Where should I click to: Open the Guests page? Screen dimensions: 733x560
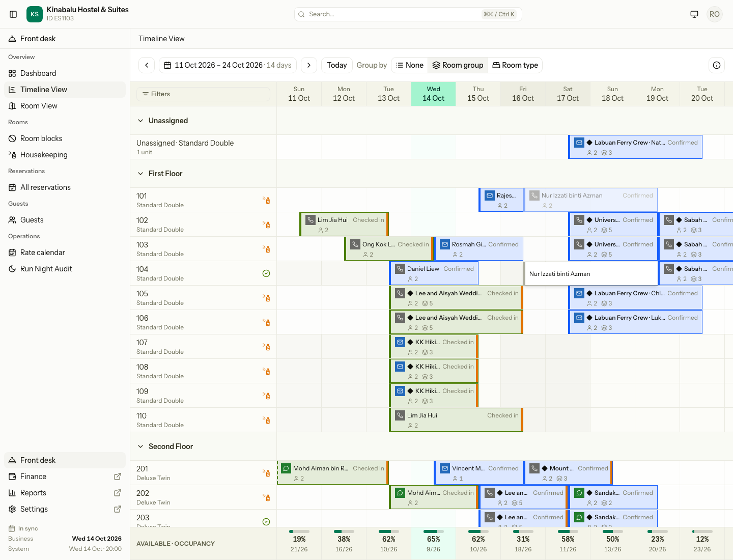coord(65,220)
